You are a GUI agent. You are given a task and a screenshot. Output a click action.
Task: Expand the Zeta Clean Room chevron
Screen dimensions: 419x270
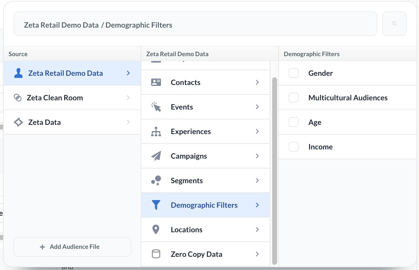128,98
